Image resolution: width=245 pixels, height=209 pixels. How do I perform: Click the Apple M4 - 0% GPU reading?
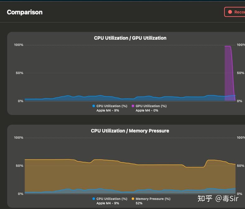click(x=147, y=110)
